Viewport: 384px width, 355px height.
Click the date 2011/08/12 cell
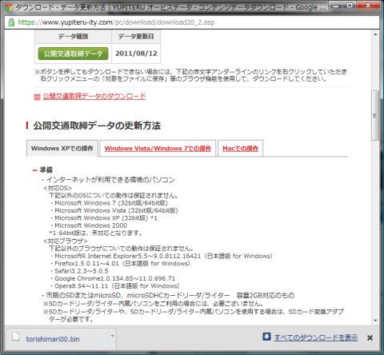(136, 54)
